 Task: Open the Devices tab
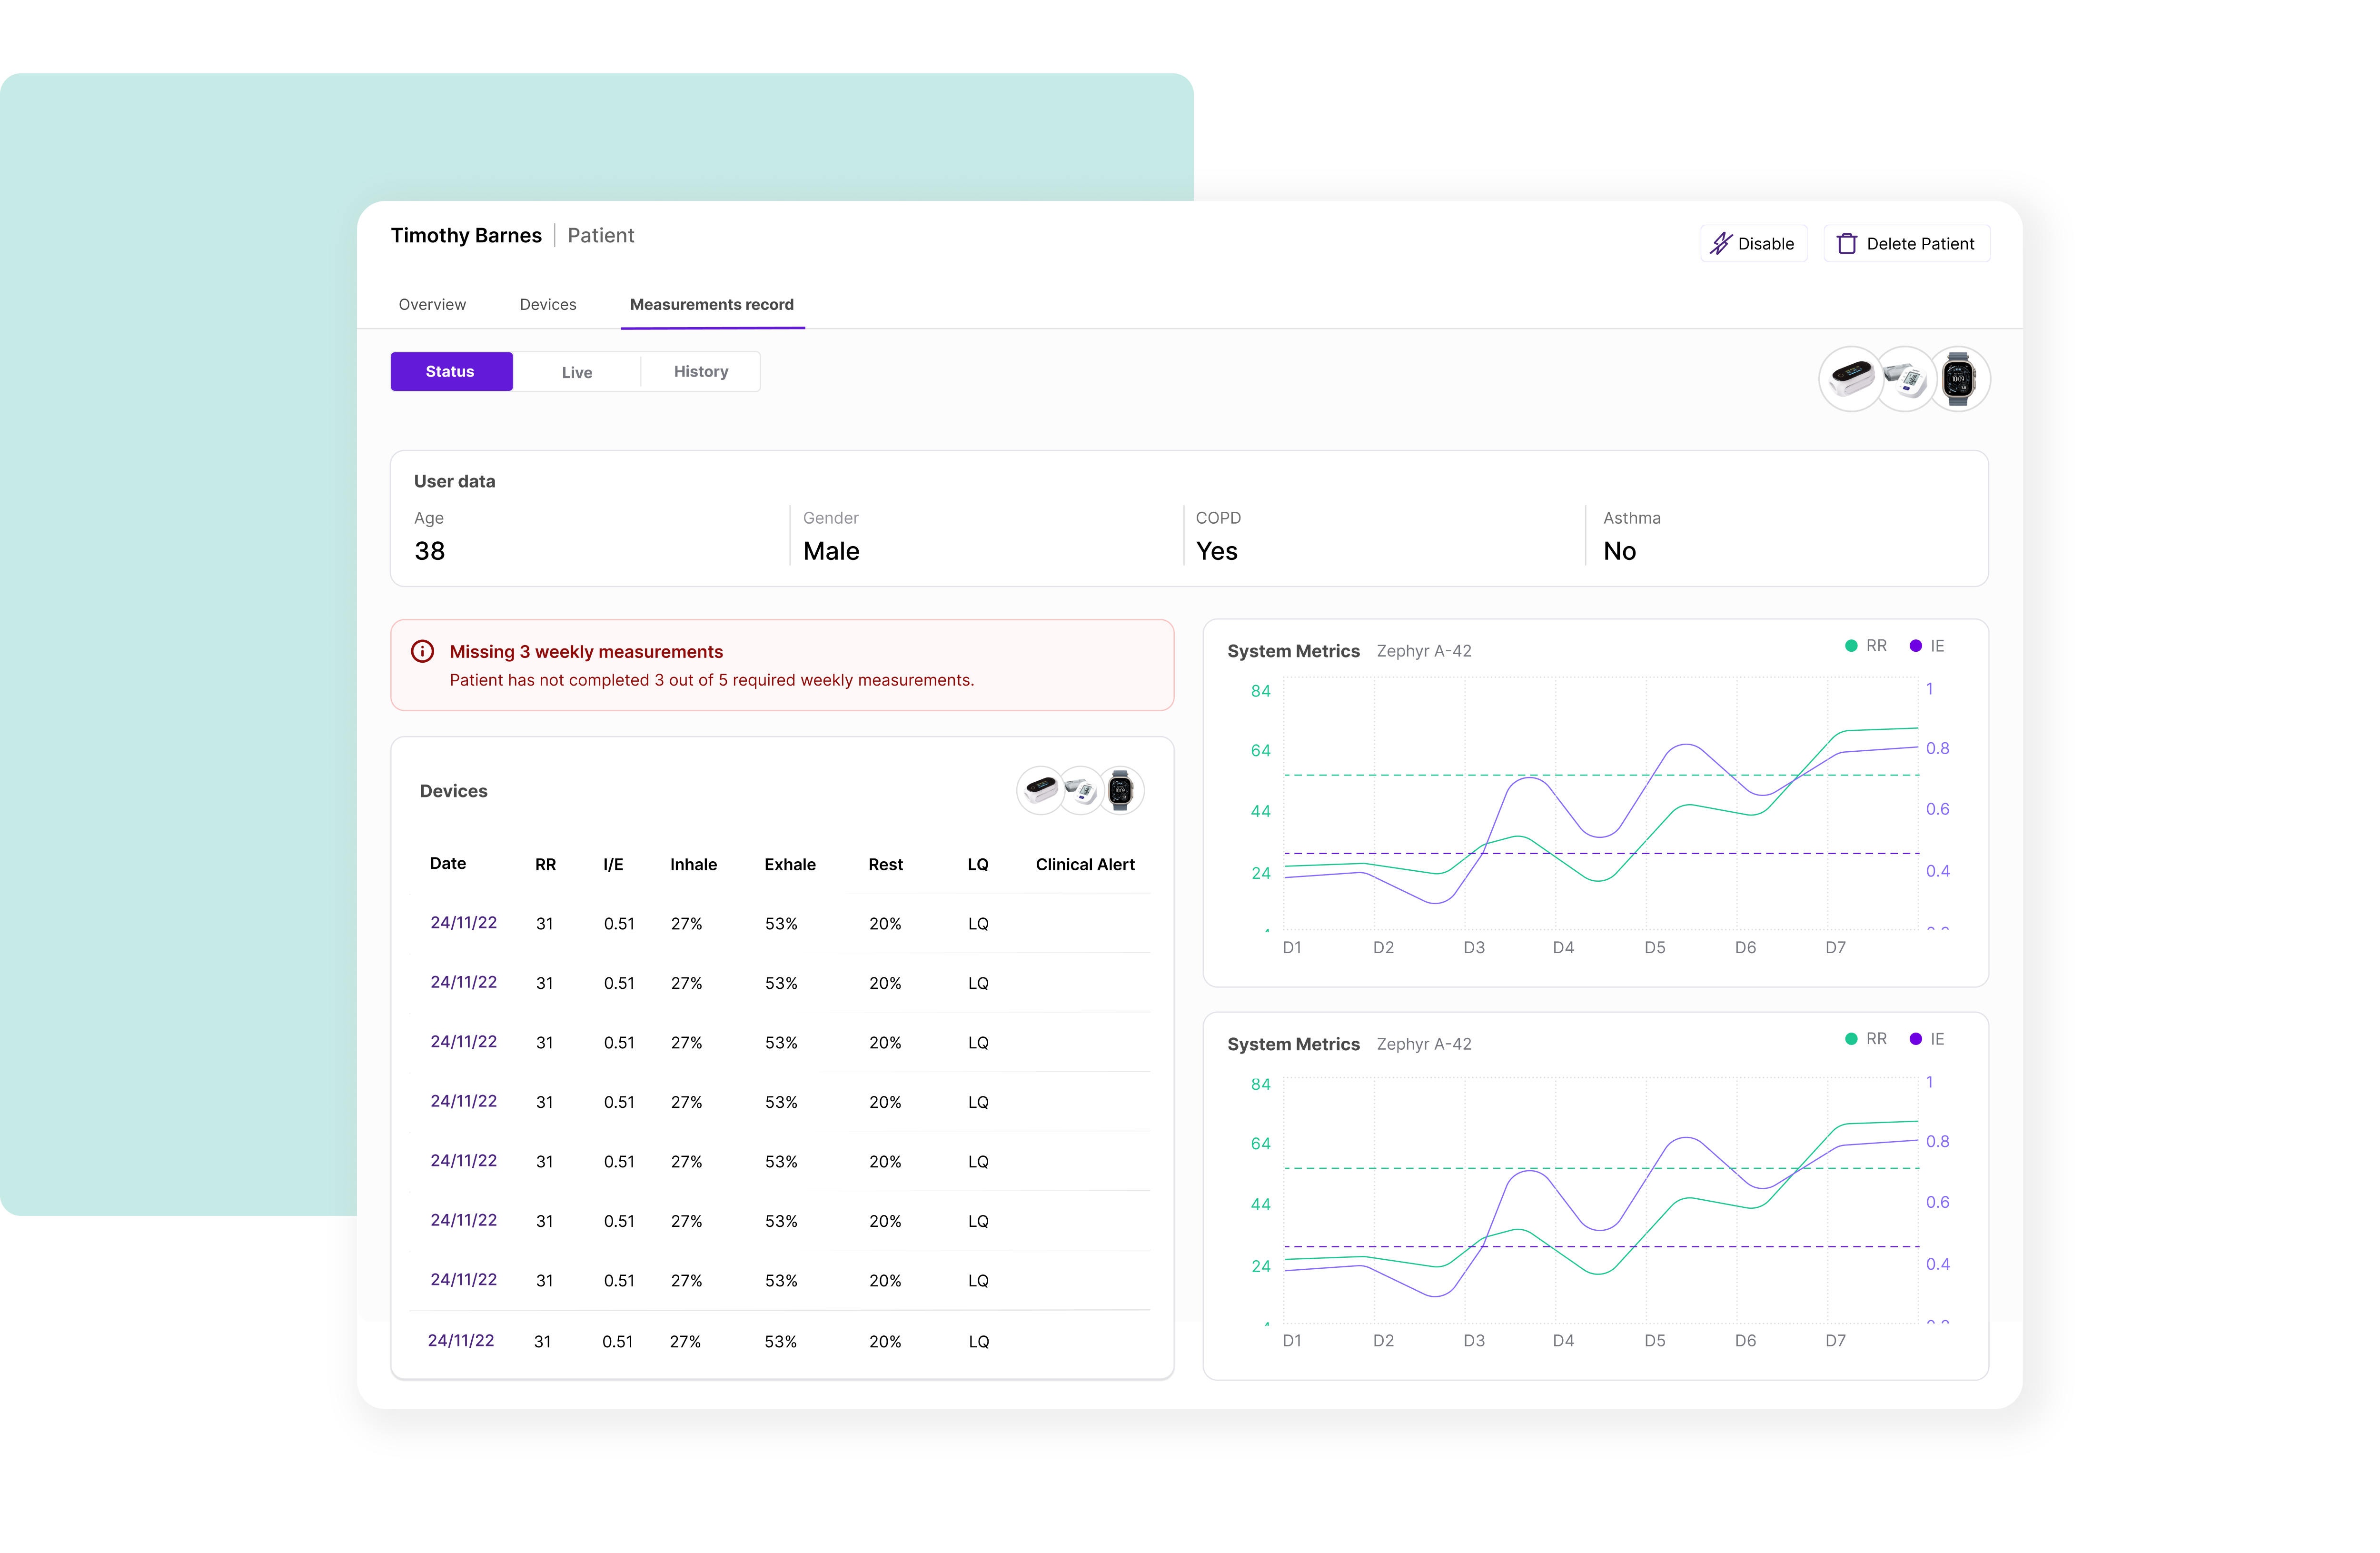[x=547, y=304]
